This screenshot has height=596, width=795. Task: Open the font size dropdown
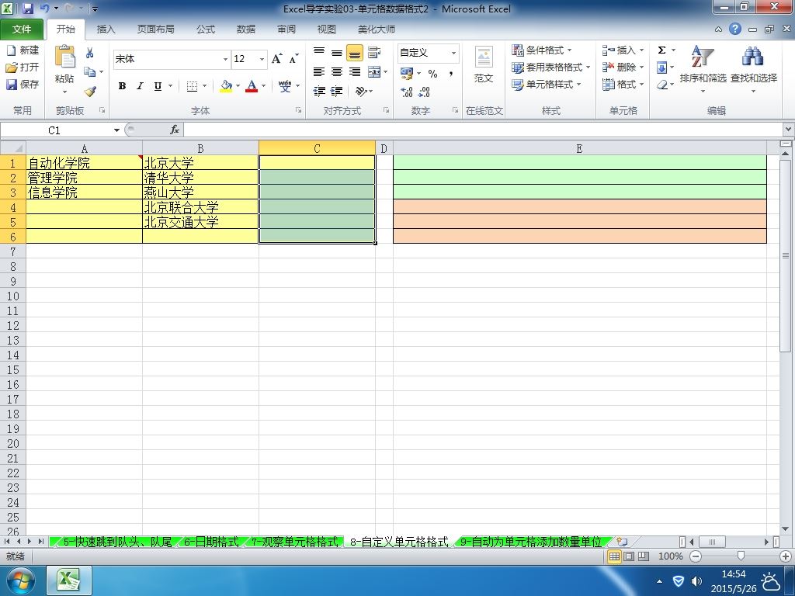tap(262, 59)
